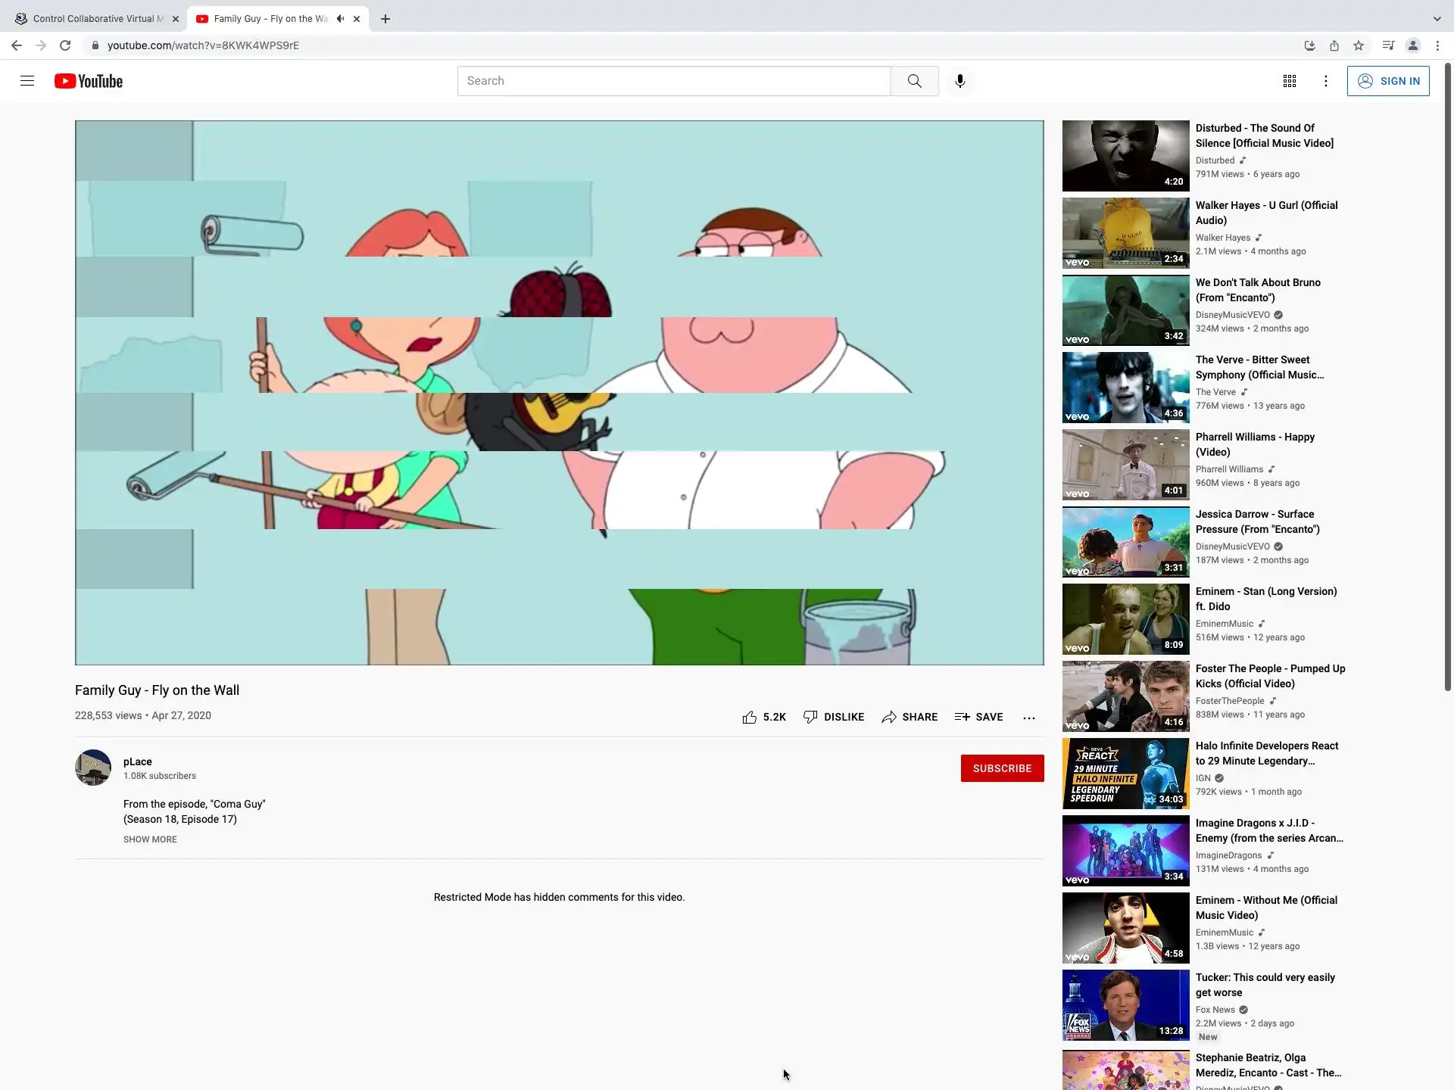Screen dimensions: 1454x1090
Task: Open the YouTube apps grid icon
Action: 1289,81
